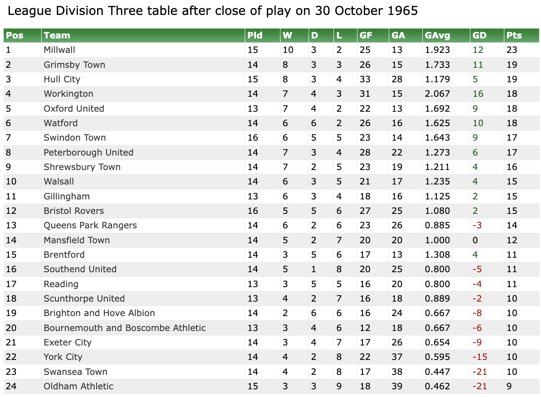This screenshot has height=397, width=541.
Task: Click Bournemouth and Boscombe Athletic
Action: click(125, 328)
